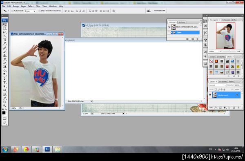Delete layer with Layers trash icon
245x161 pixels.
tap(238, 107)
